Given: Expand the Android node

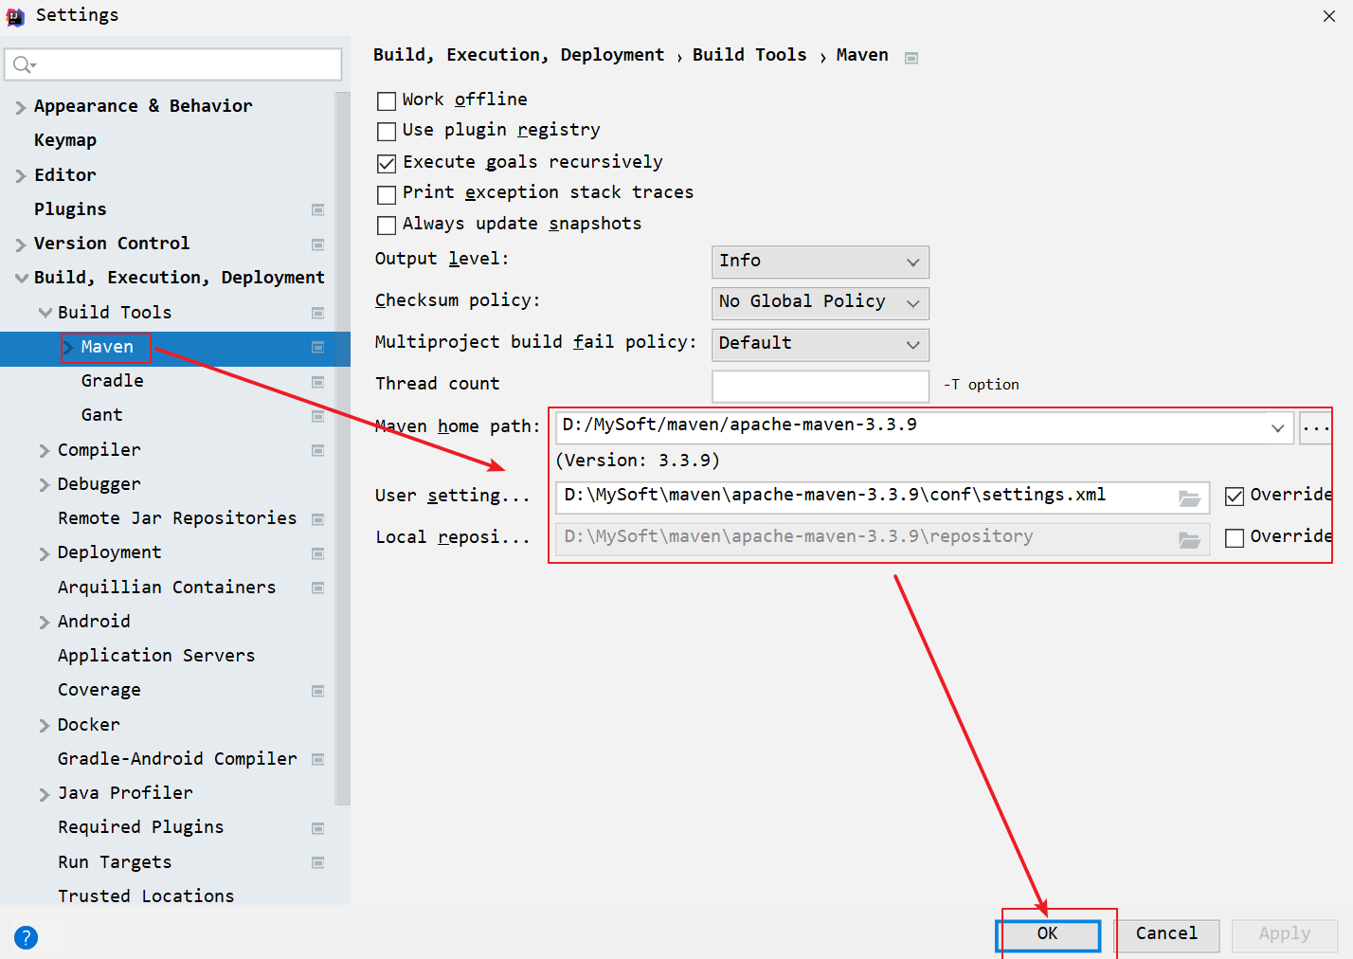Looking at the screenshot, I should click(x=45, y=622).
